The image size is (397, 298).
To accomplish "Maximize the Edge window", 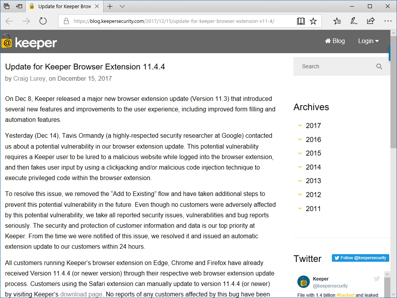I will click(x=369, y=6).
